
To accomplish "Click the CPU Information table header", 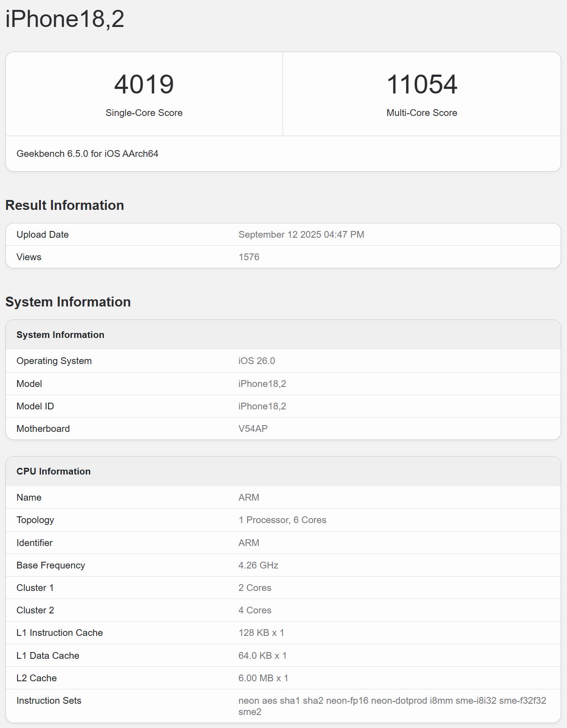I will tap(53, 471).
